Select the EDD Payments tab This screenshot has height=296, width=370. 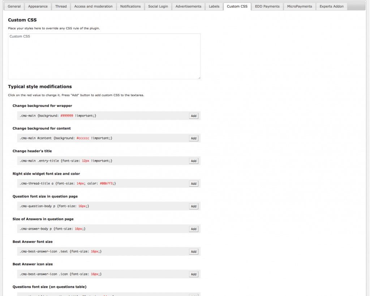coord(267,6)
